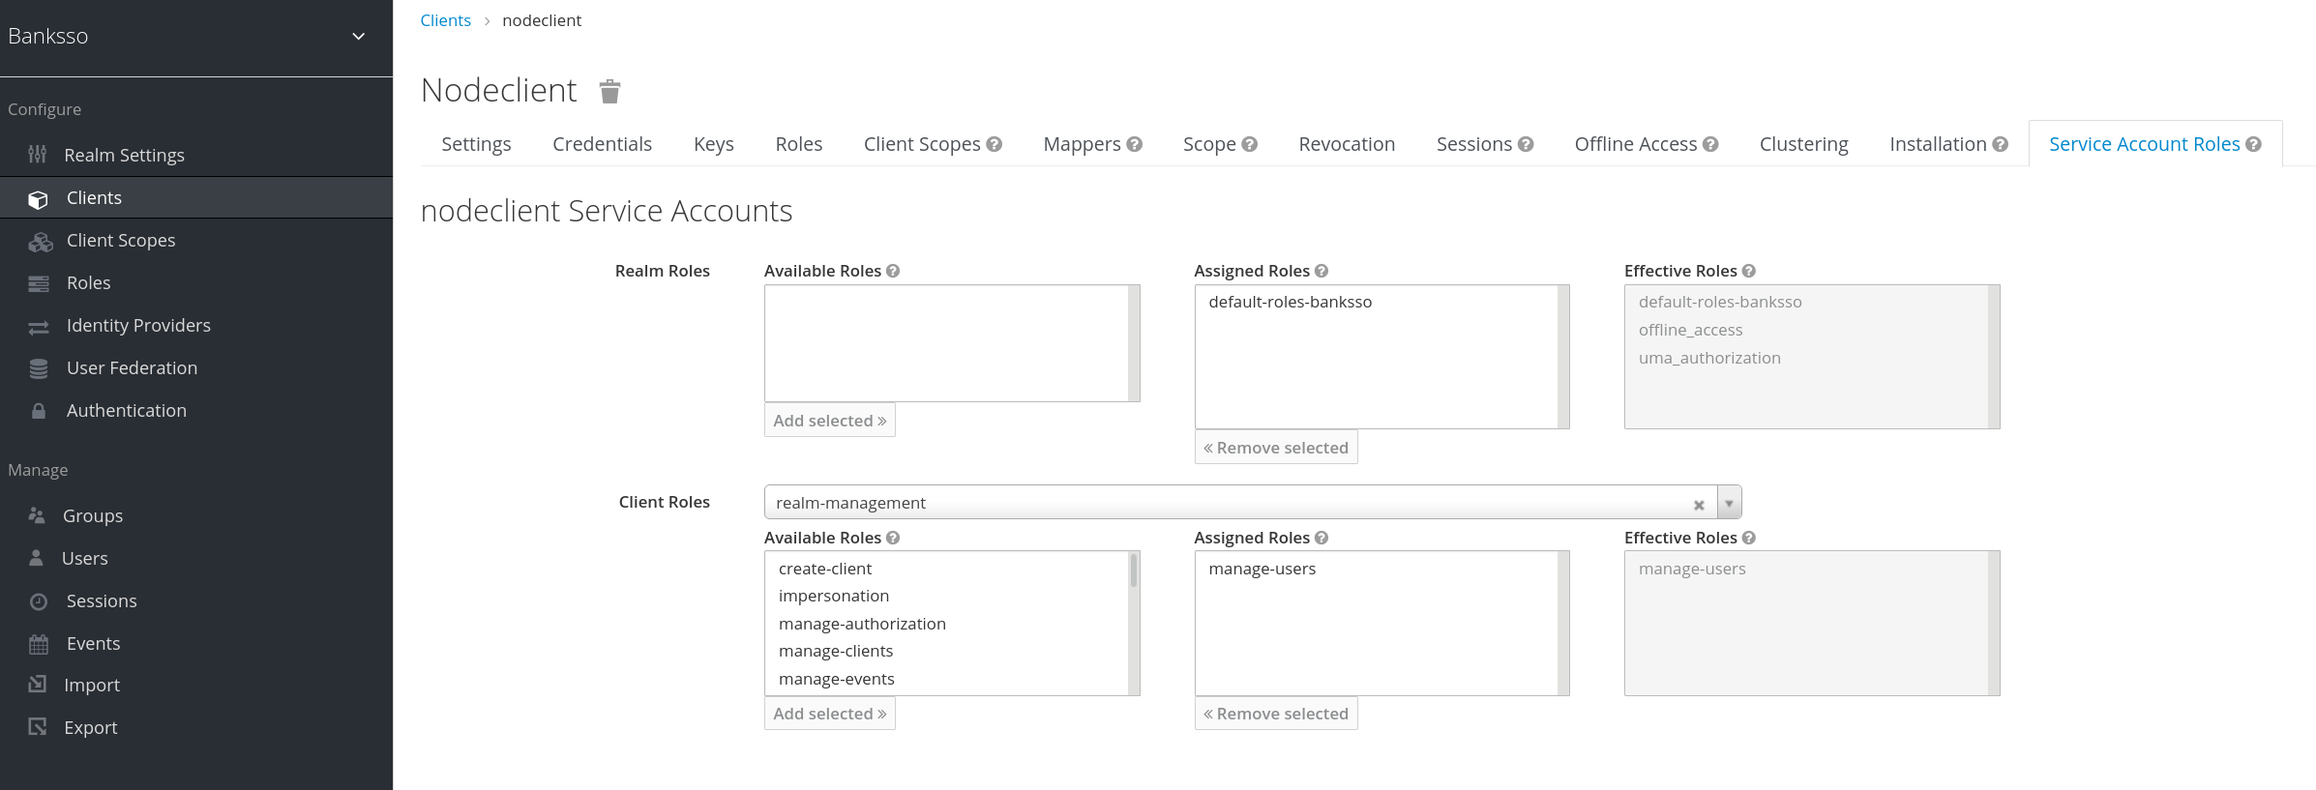Click the trash icon to delete Nodeclient

pyautogui.click(x=609, y=92)
